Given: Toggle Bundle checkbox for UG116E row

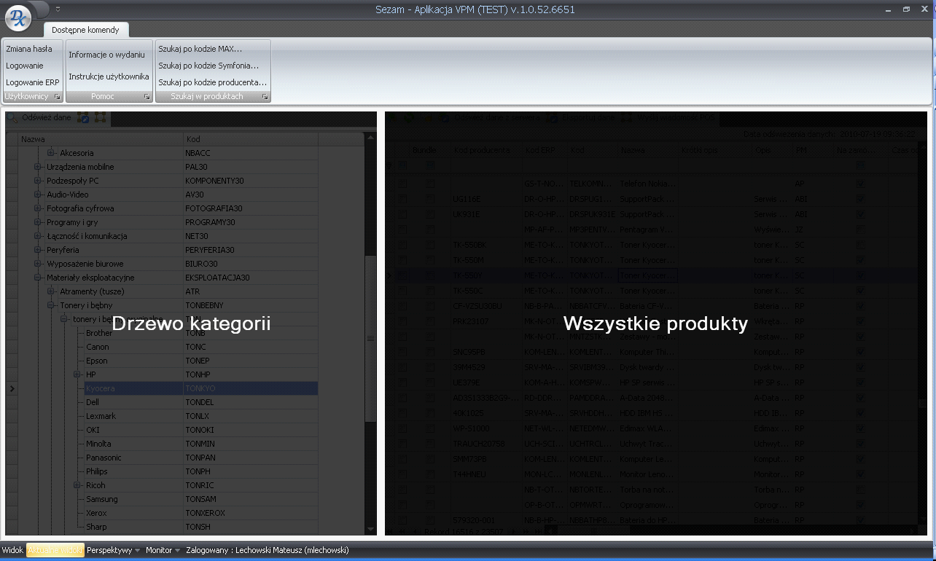Looking at the screenshot, I should click(x=430, y=198).
